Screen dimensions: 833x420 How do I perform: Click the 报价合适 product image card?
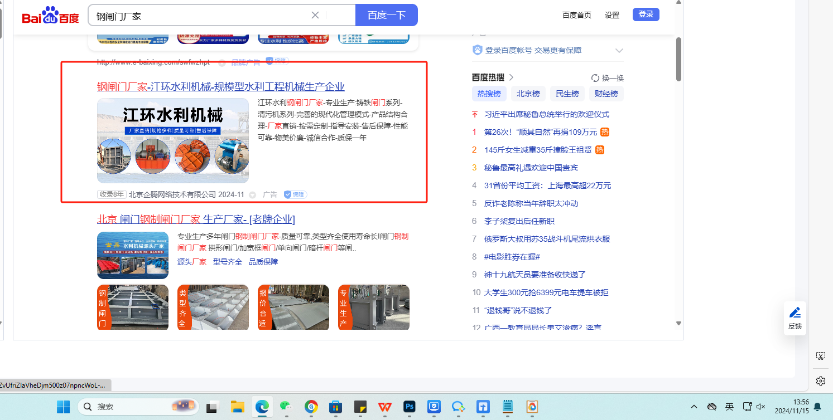[x=293, y=307]
